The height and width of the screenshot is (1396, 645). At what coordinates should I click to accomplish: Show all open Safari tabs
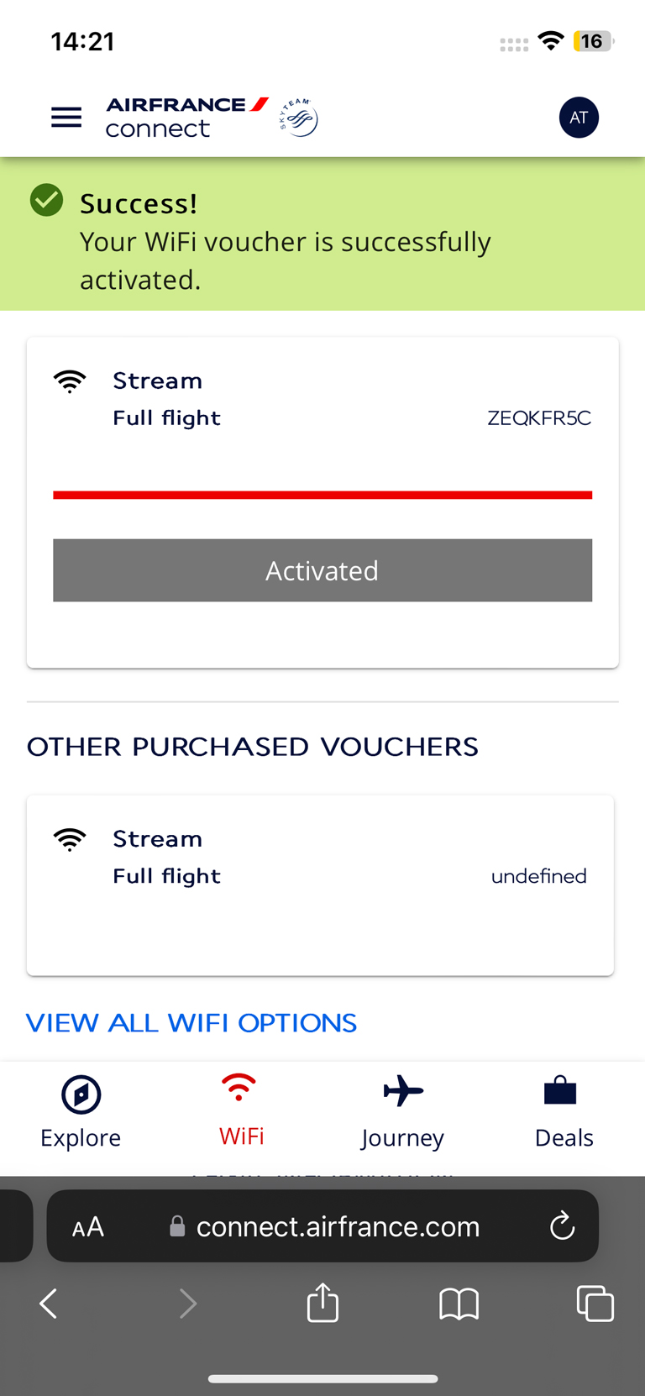(x=595, y=1304)
